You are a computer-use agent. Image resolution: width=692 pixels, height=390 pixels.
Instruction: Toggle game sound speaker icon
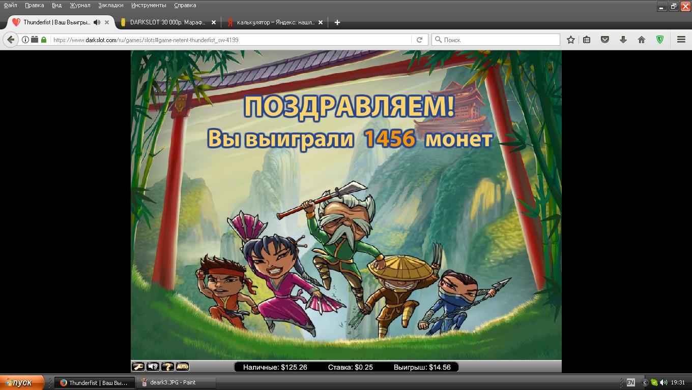coord(153,367)
